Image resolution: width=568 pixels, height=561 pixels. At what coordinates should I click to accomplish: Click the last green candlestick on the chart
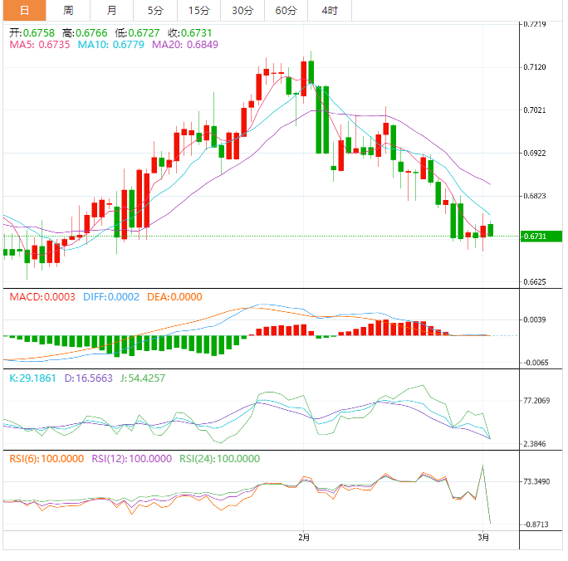tap(491, 230)
